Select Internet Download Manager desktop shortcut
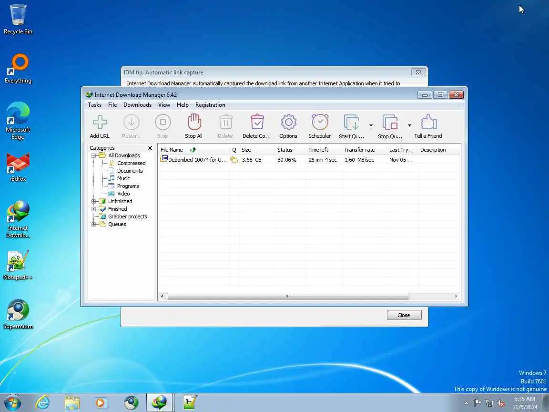The width and height of the screenshot is (549, 412). [x=18, y=219]
